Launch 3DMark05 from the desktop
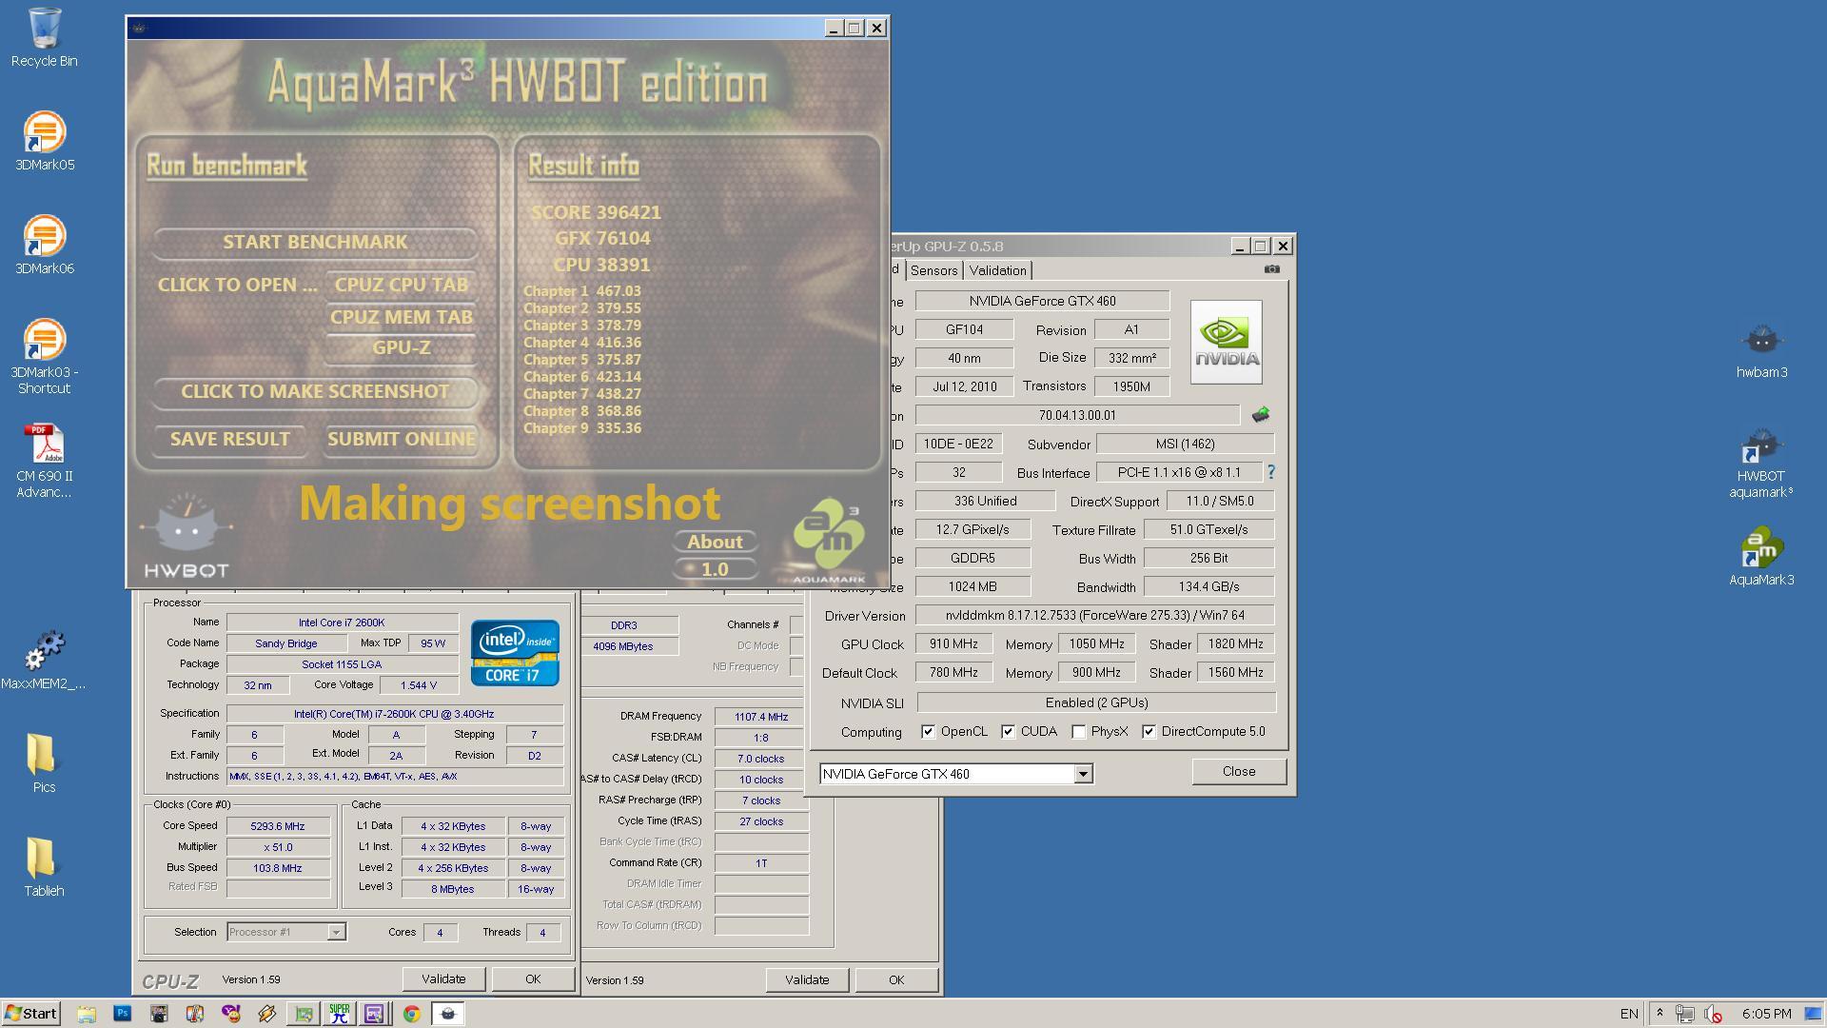This screenshot has width=1827, height=1028. point(44,141)
